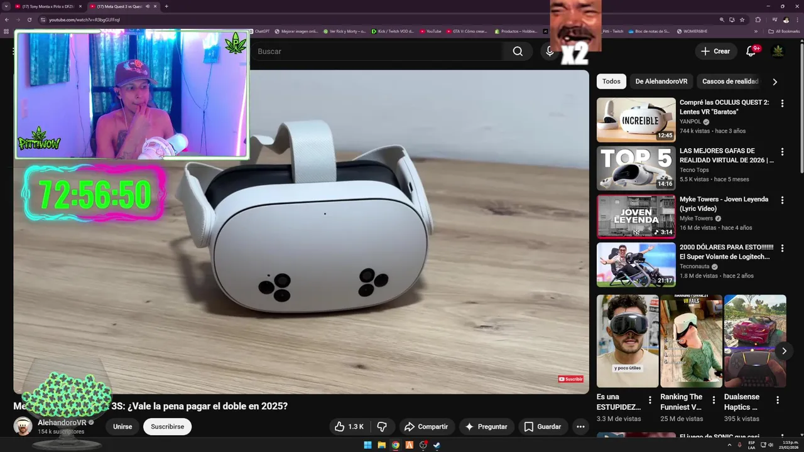Open Dualsense Haptics short thumbnail
804x452 pixels.
(755, 341)
